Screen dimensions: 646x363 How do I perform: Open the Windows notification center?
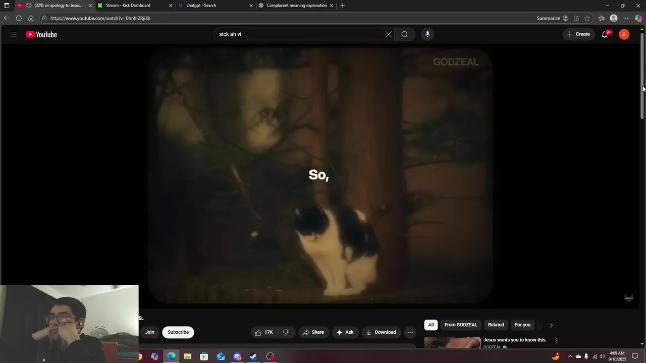click(635, 356)
